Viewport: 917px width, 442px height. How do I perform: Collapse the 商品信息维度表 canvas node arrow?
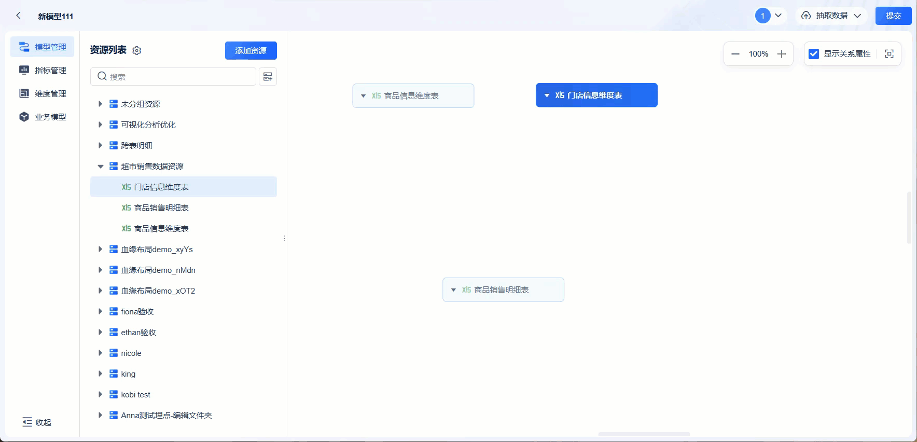(363, 96)
